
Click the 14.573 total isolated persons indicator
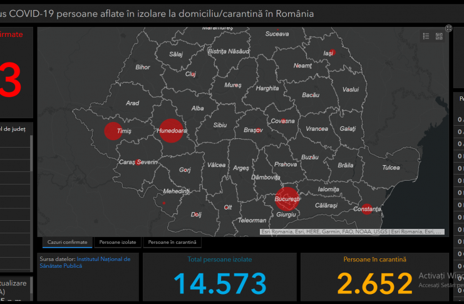(219, 283)
